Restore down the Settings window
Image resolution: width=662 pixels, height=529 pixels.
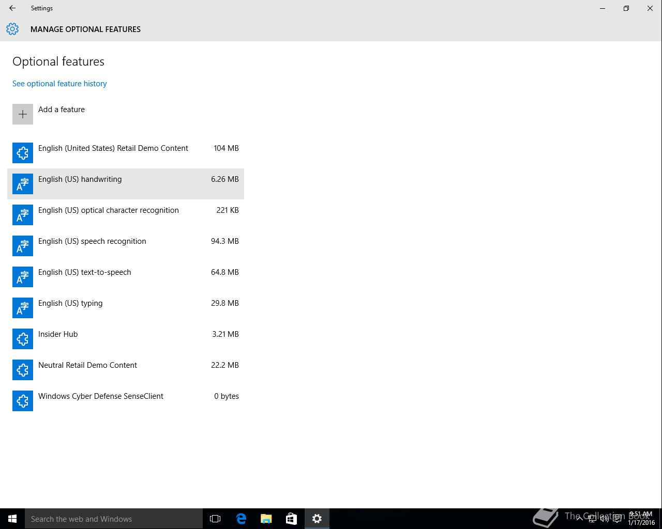pyautogui.click(x=626, y=8)
